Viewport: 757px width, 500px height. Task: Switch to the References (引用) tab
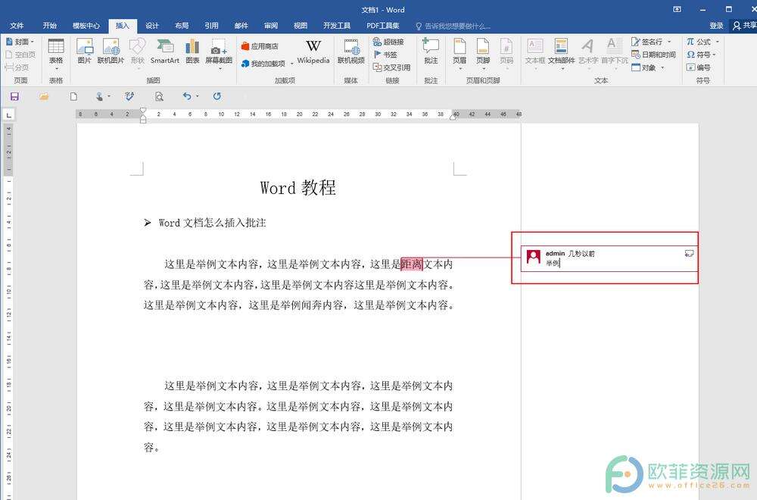pos(211,26)
